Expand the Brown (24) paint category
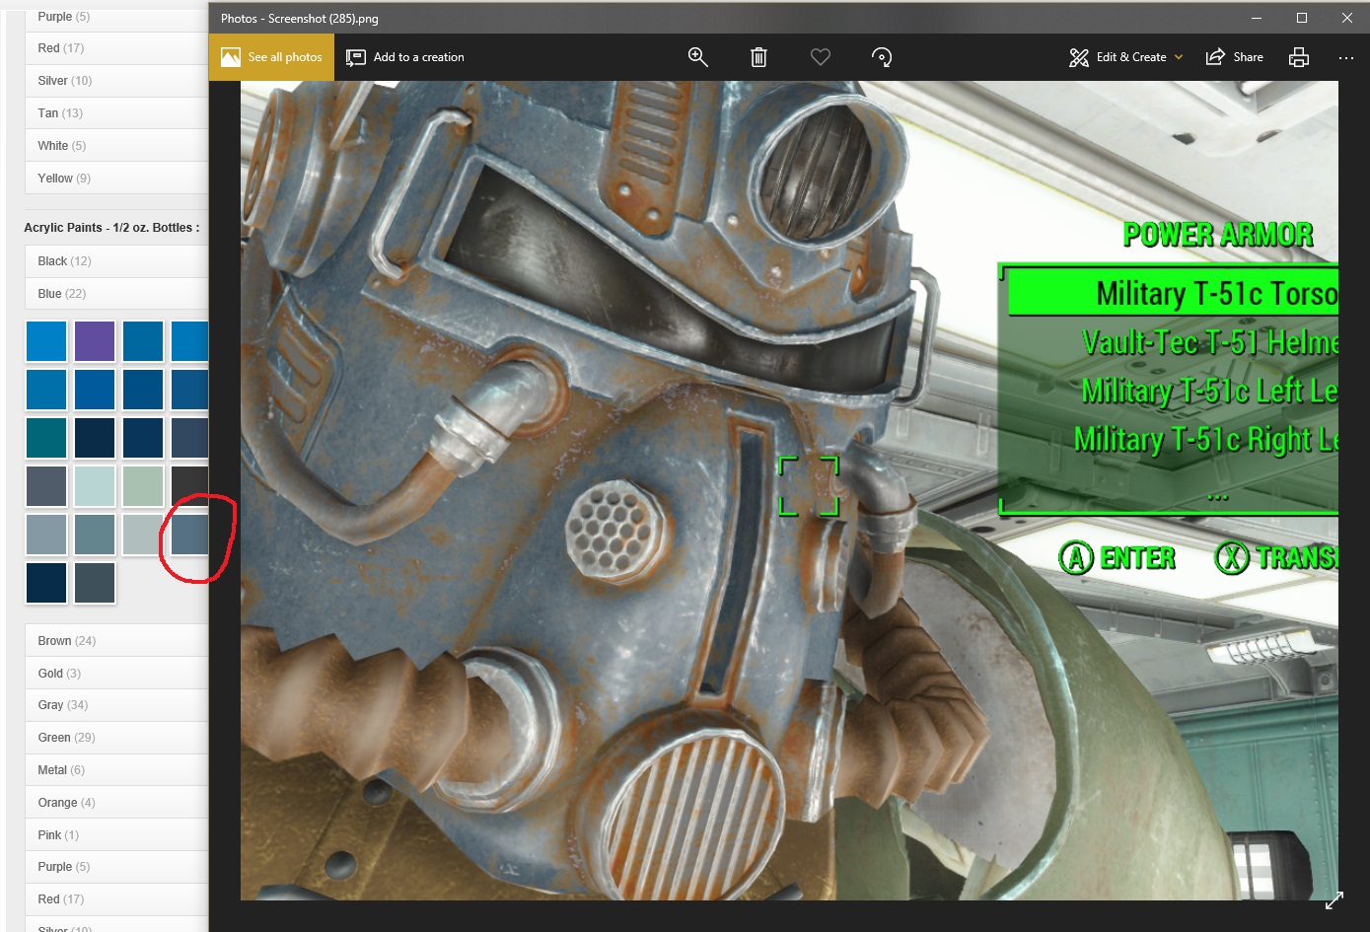1370x932 pixels. pyautogui.click(x=116, y=641)
